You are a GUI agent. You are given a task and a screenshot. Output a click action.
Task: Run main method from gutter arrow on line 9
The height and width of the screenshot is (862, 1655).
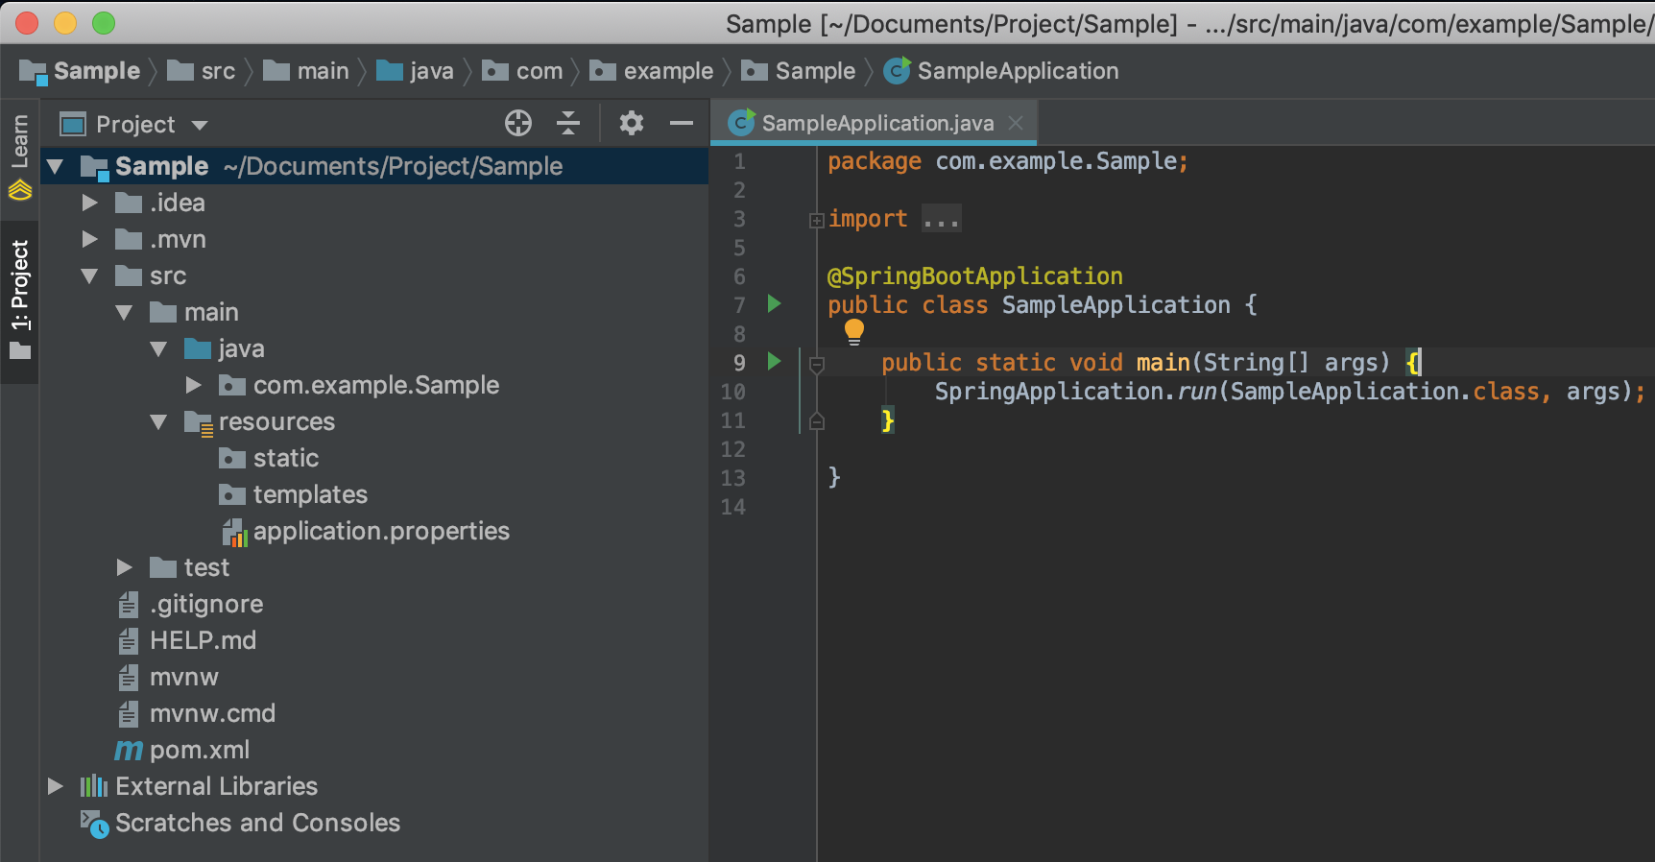pos(774,362)
